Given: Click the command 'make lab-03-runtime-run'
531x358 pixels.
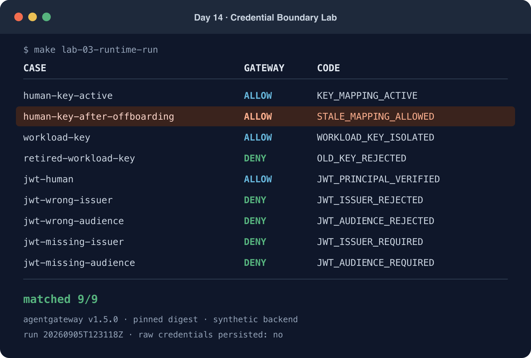Looking at the screenshot, I should click(96, 50).
